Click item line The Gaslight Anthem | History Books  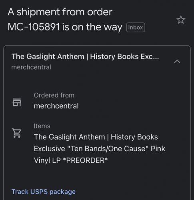(96, 137)
